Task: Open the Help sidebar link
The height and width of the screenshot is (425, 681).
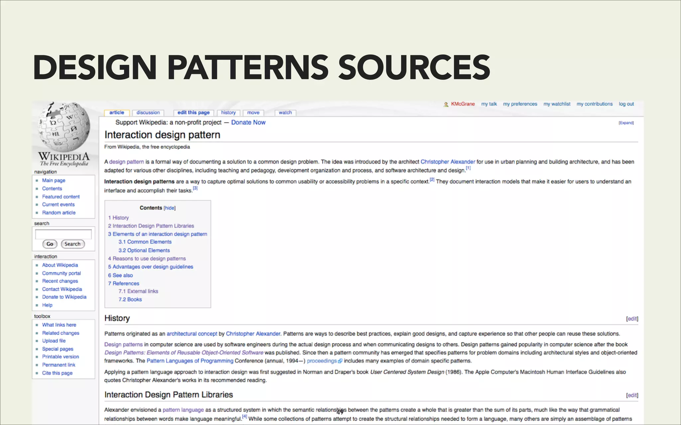Action: [47, 305]
